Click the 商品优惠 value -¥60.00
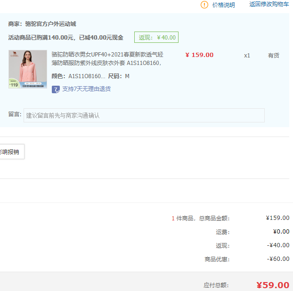 tap(278, 259)
